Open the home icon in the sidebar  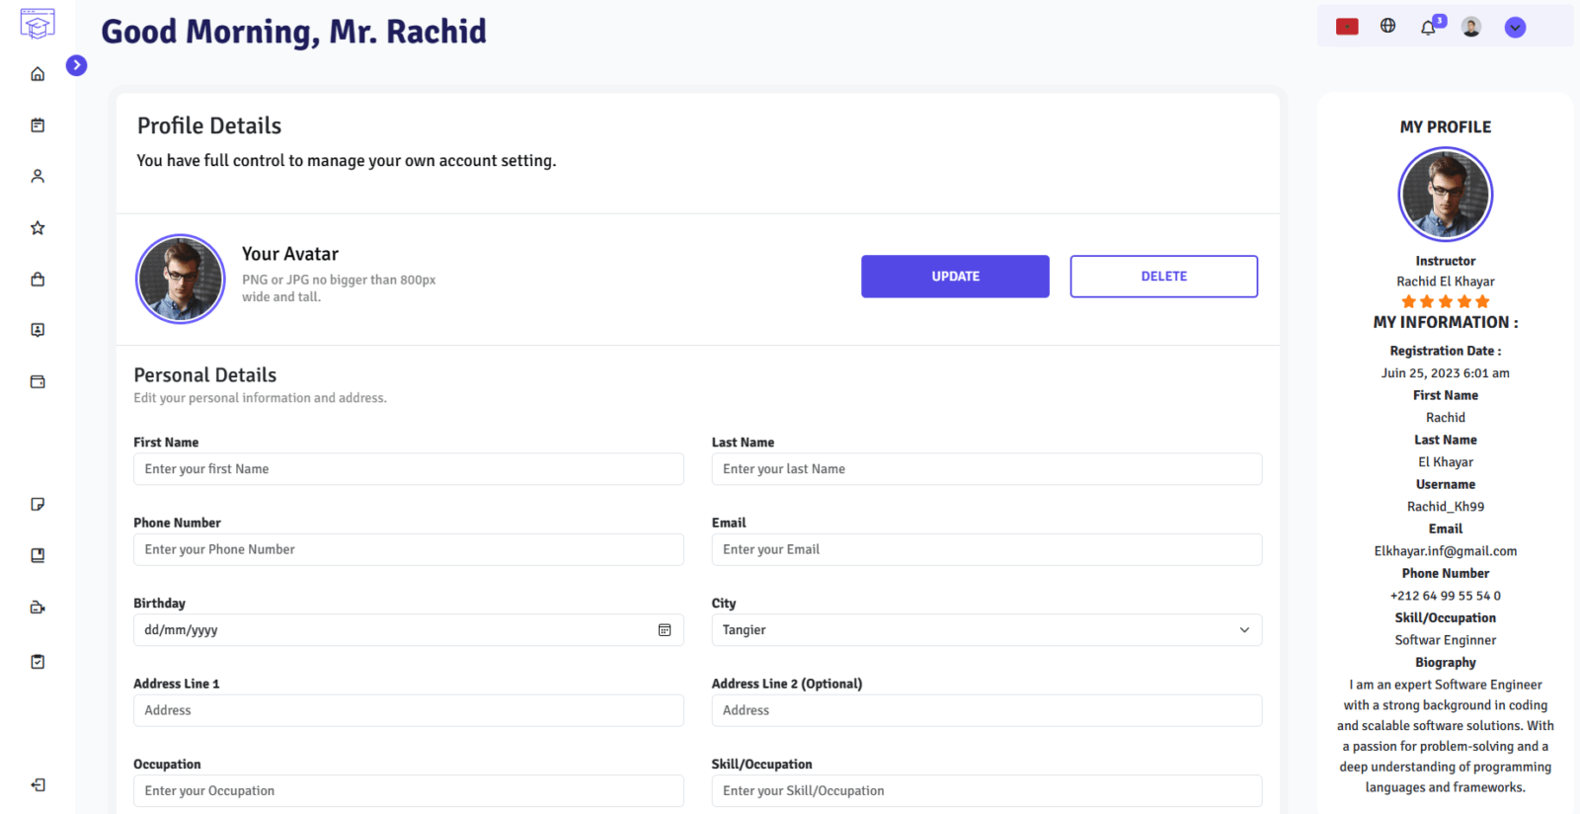click(38, 74)
